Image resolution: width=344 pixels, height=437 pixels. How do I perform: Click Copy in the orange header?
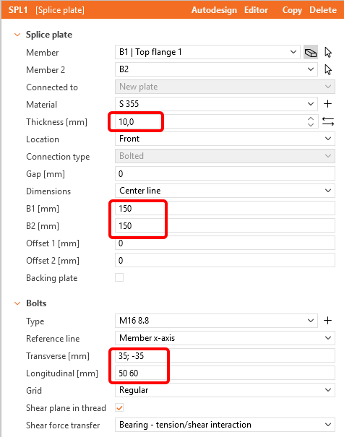click(x=292, y=10)
